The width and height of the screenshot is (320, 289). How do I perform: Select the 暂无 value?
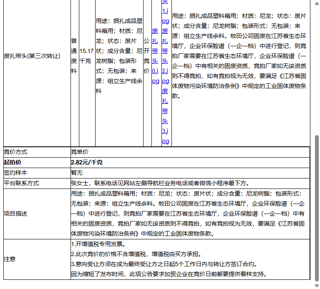pyautogui.click(x=77, y=173)
